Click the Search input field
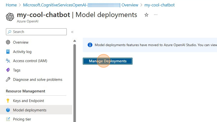Viewport: 217px width, 122px height. point(36,32)
